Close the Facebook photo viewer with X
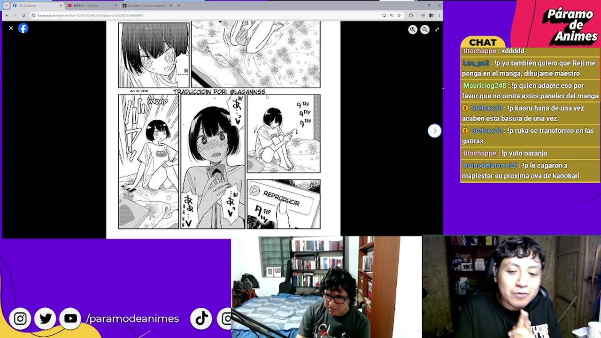The height and width of the screenshot is (338, 601). (x=11, y=28)
